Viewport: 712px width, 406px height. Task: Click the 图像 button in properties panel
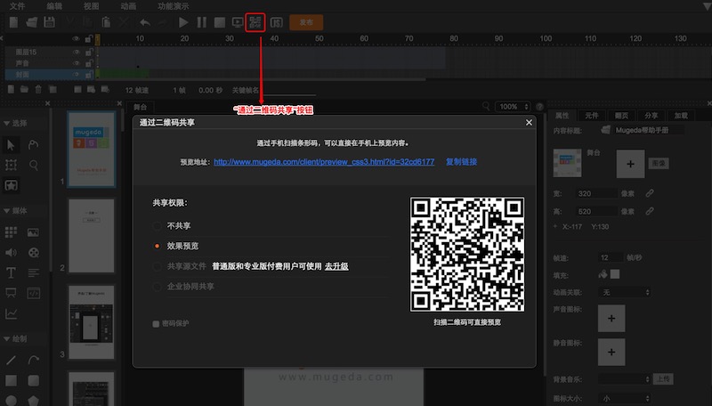[x=659, y=163]
